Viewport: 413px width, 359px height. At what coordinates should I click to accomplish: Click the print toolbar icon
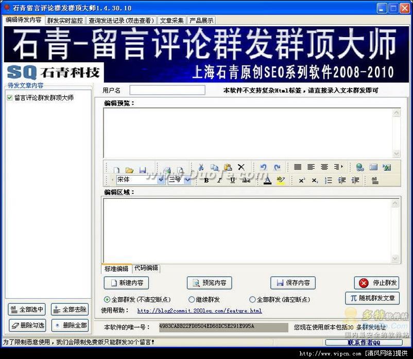pyautogui.click(x=167, y=170)
